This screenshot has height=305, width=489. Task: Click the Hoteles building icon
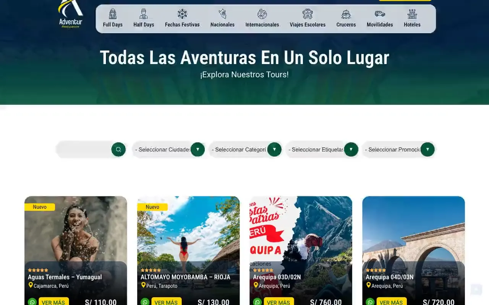pyautogui.click(x=412, y=14)
